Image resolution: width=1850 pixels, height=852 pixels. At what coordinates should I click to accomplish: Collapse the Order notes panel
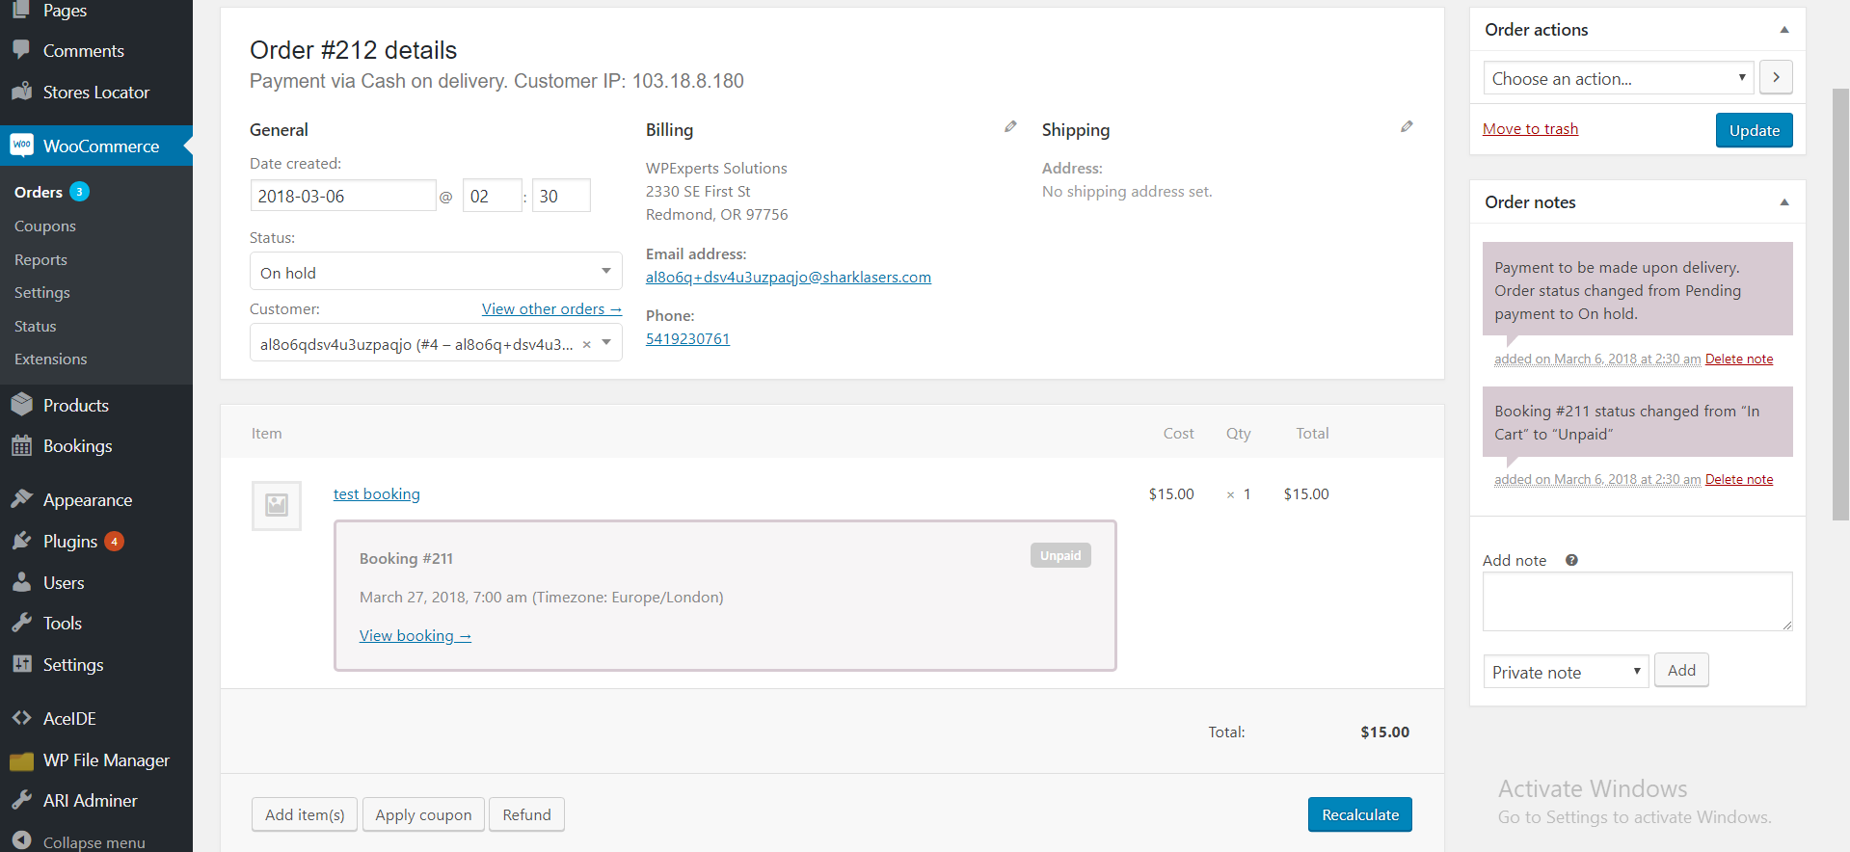(1784, 202)
